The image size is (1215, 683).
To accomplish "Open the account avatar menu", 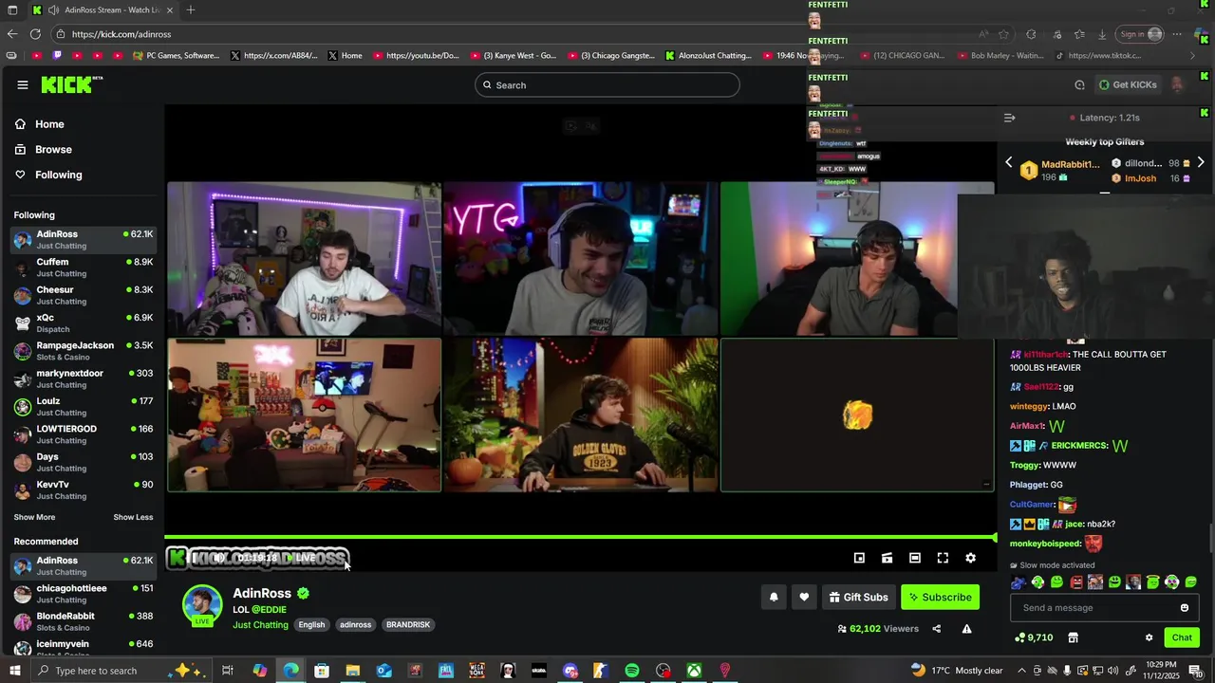I will [x=1178, y=84].
